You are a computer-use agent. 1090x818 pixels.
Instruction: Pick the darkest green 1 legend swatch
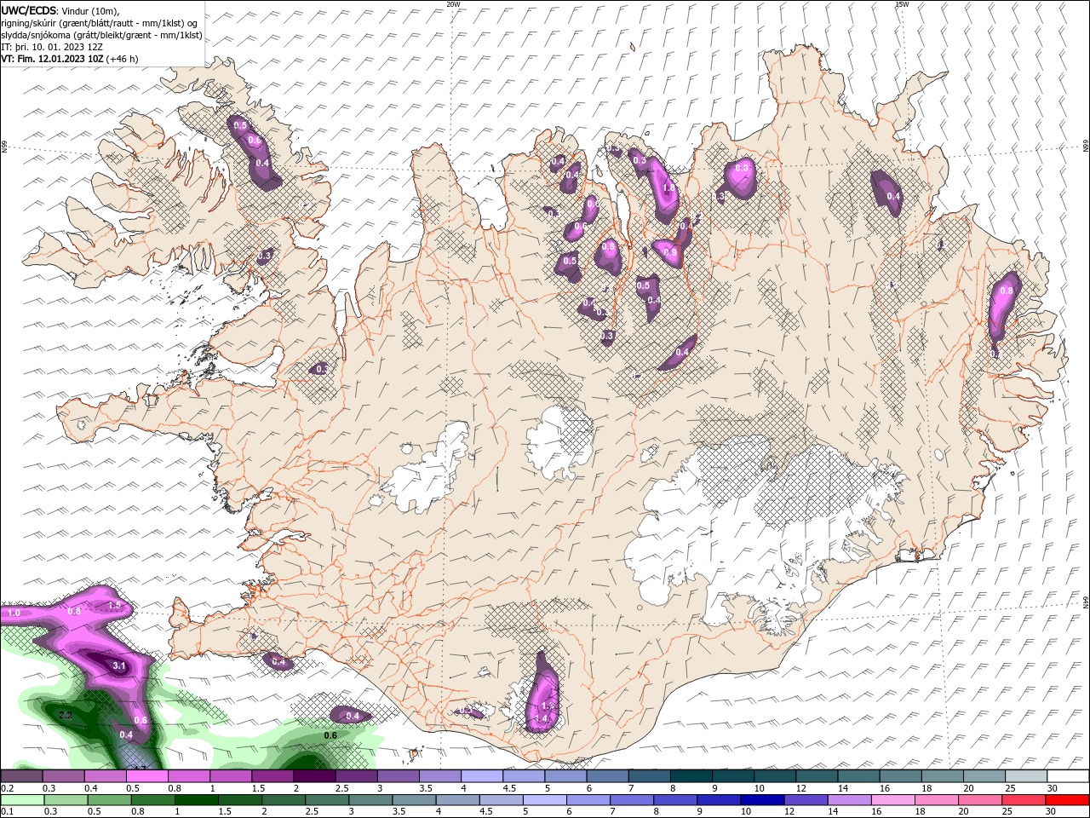[x=196, y=800]
